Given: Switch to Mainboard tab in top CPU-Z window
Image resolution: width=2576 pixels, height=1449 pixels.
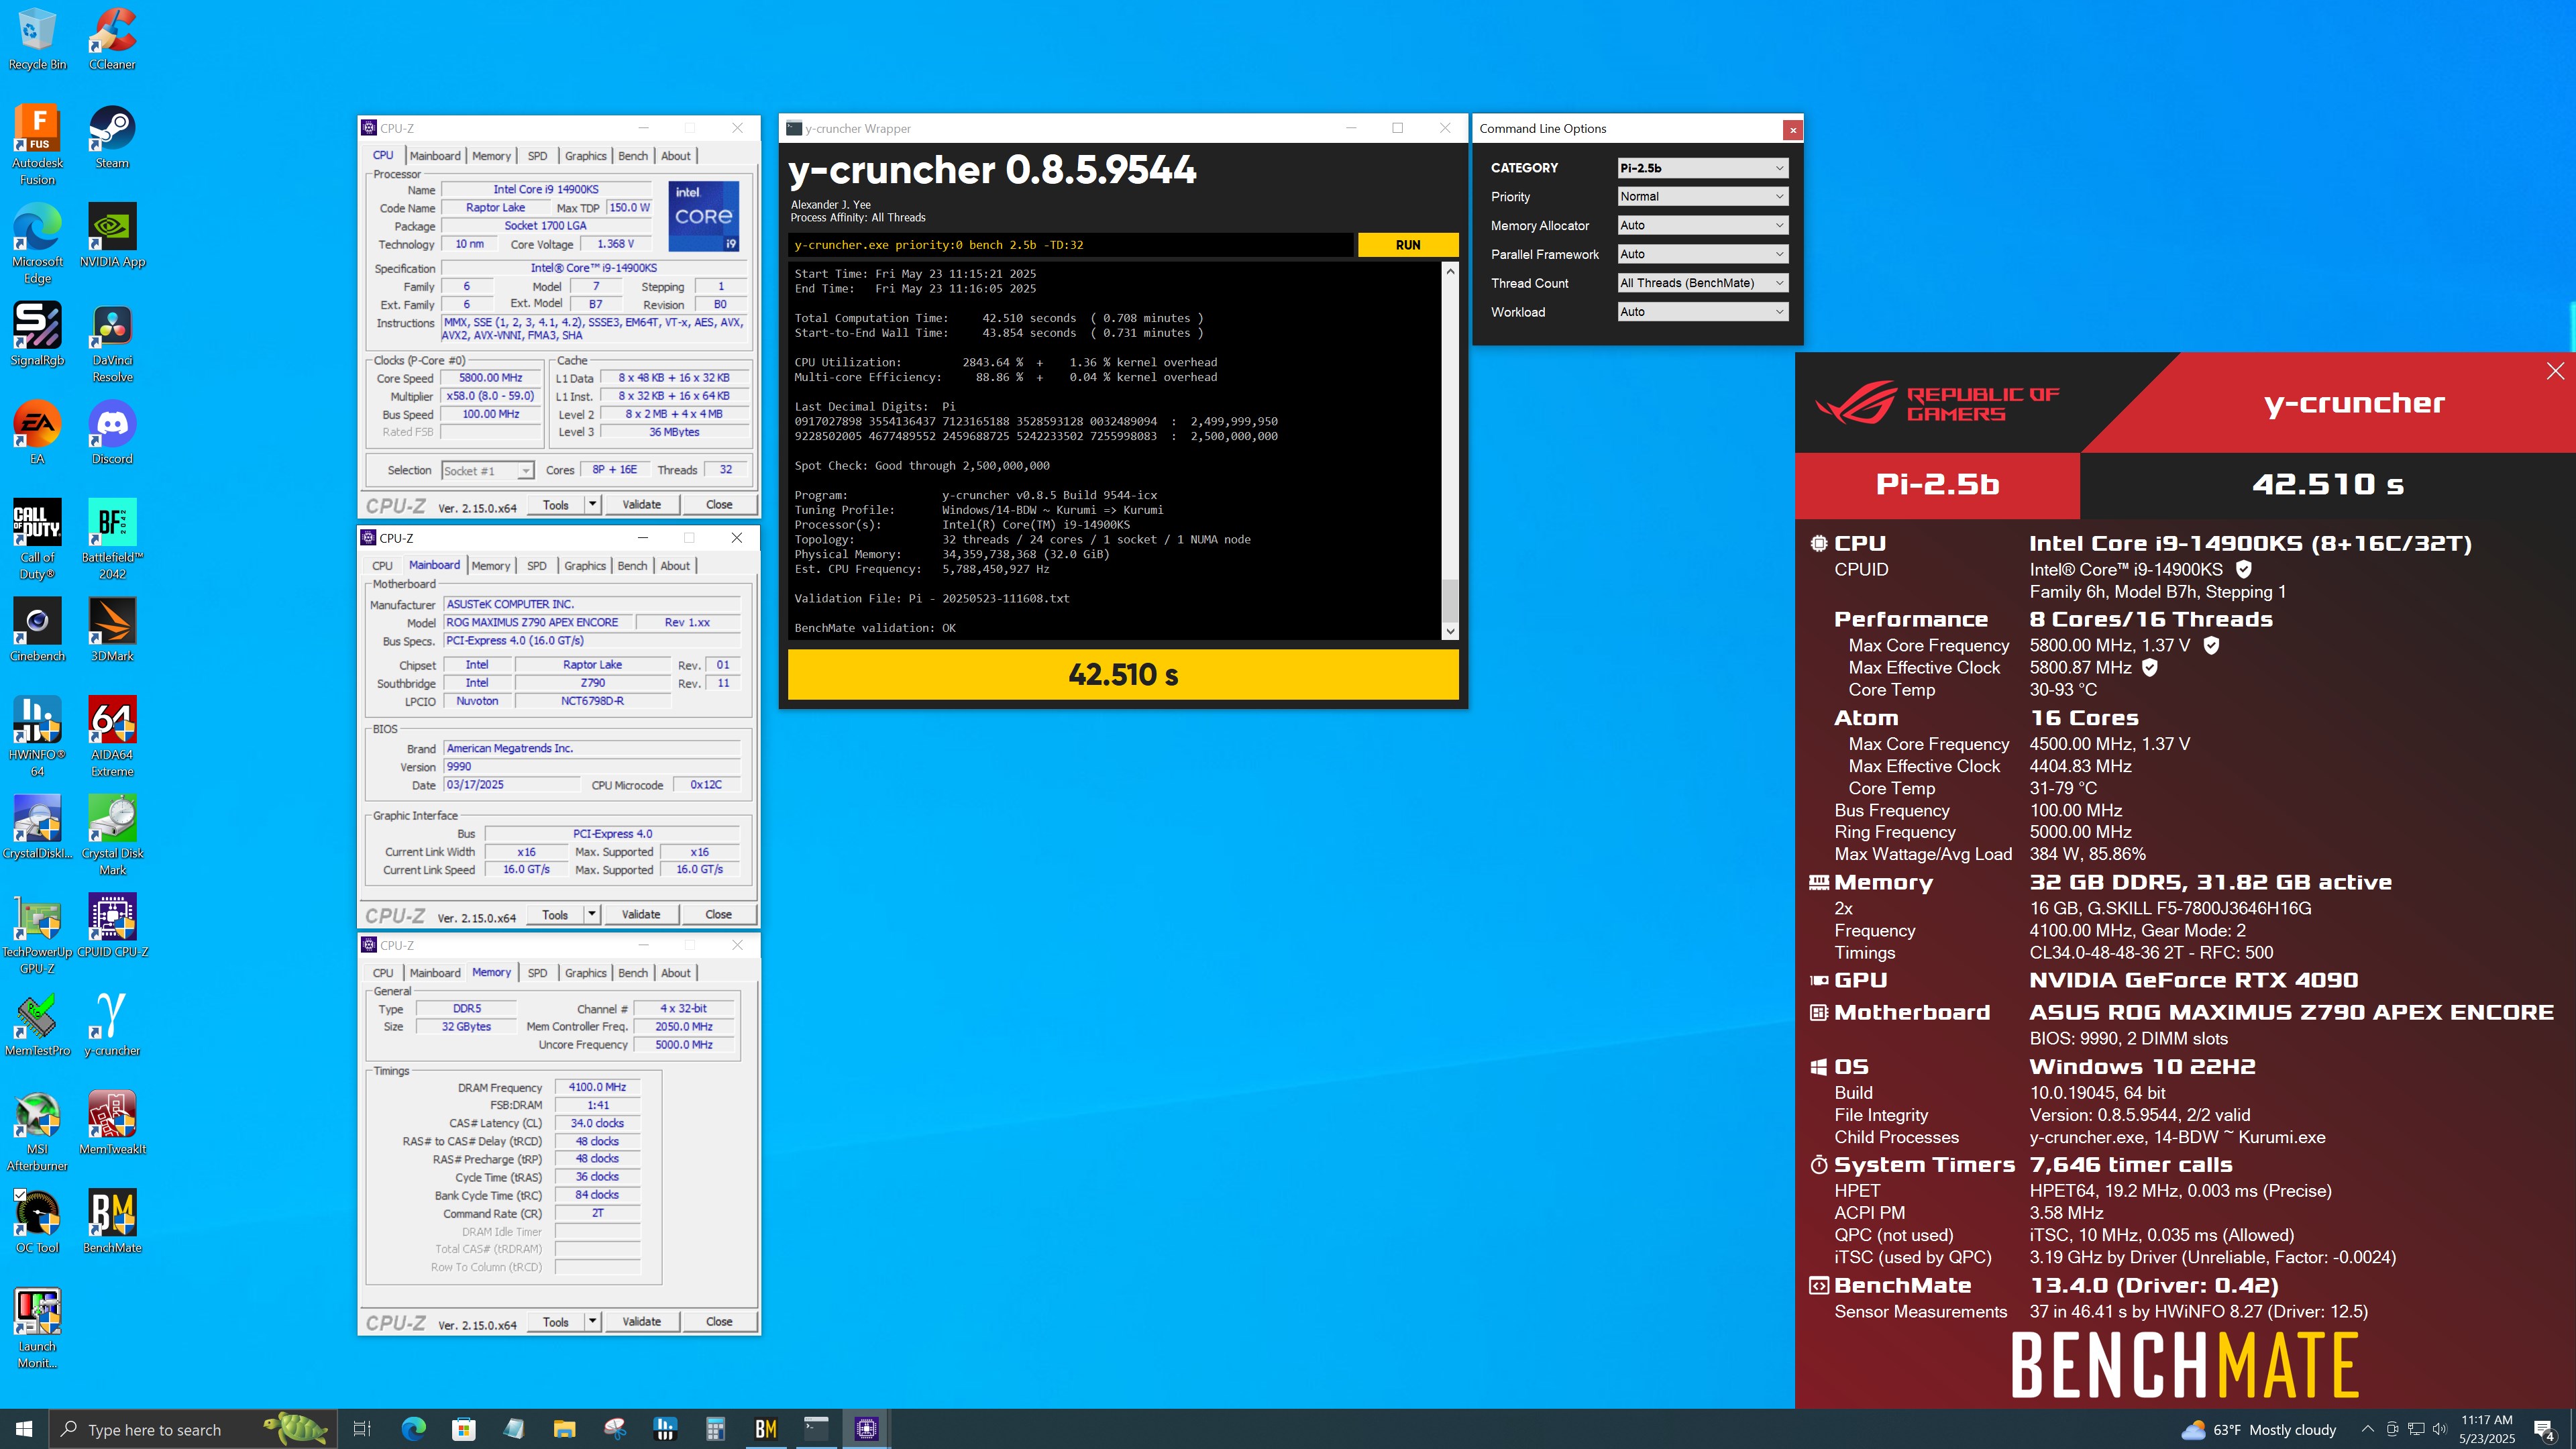Looking at the screenshot, I should click(x=435, y=155).
